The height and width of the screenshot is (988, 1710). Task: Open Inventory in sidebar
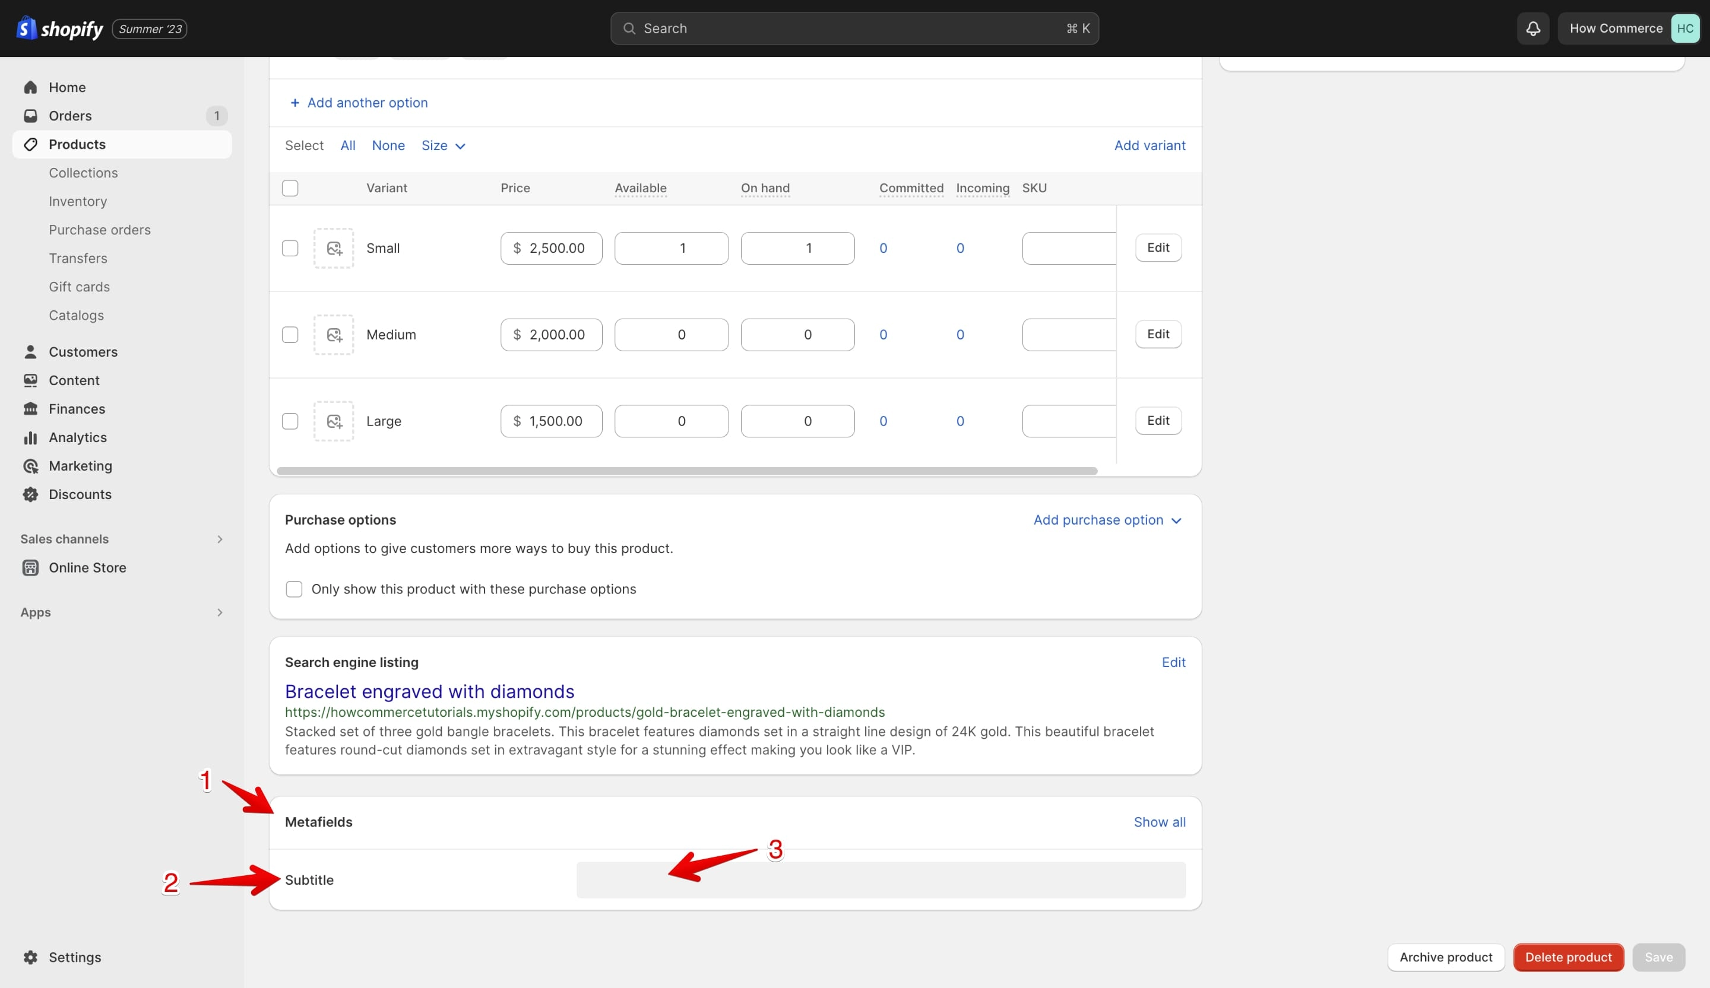(x=78, y=201)
